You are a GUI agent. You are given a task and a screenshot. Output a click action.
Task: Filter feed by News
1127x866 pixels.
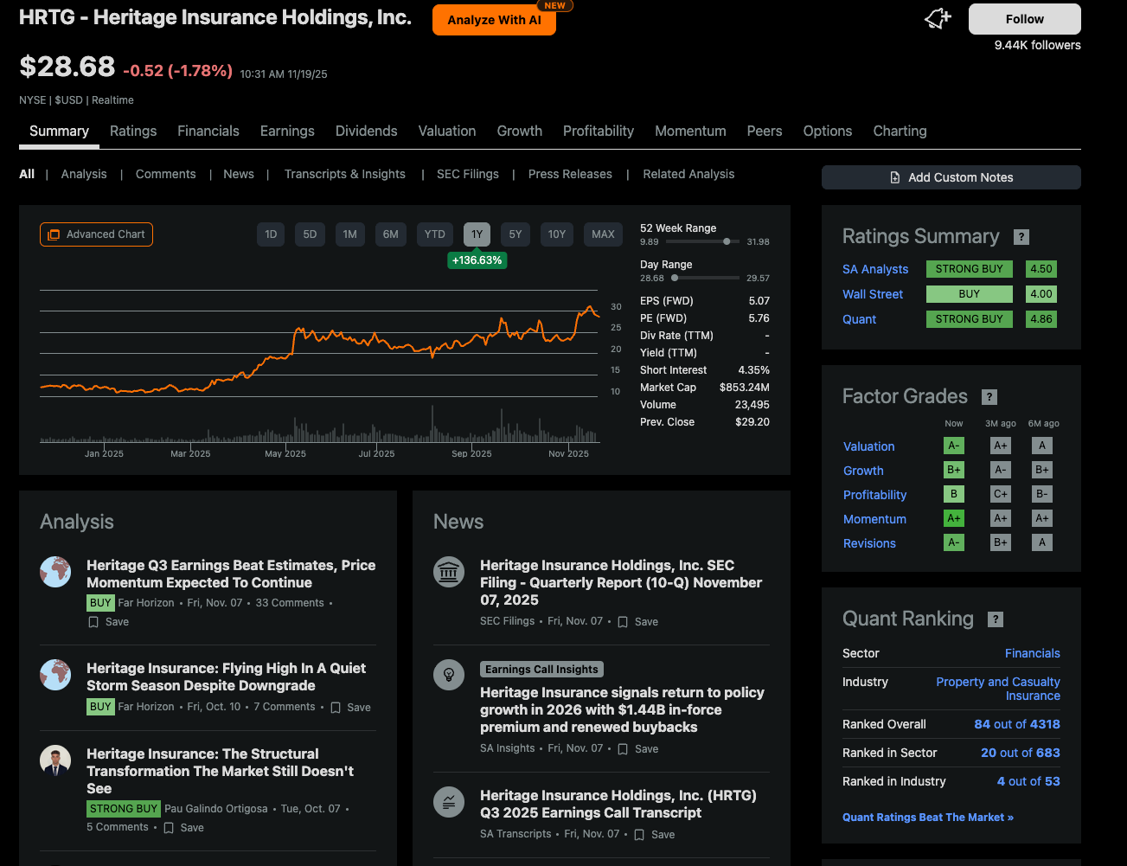(239, 174)
